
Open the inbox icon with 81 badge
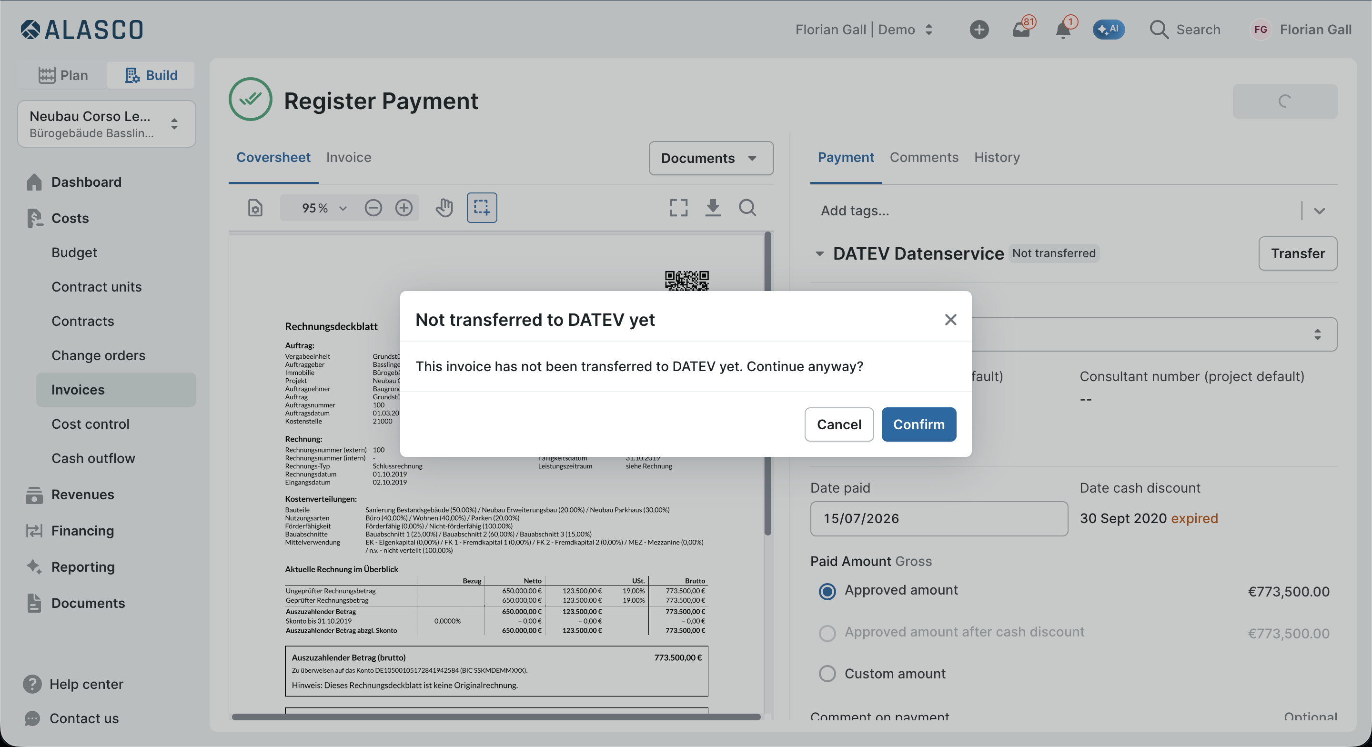[1021, 30]
